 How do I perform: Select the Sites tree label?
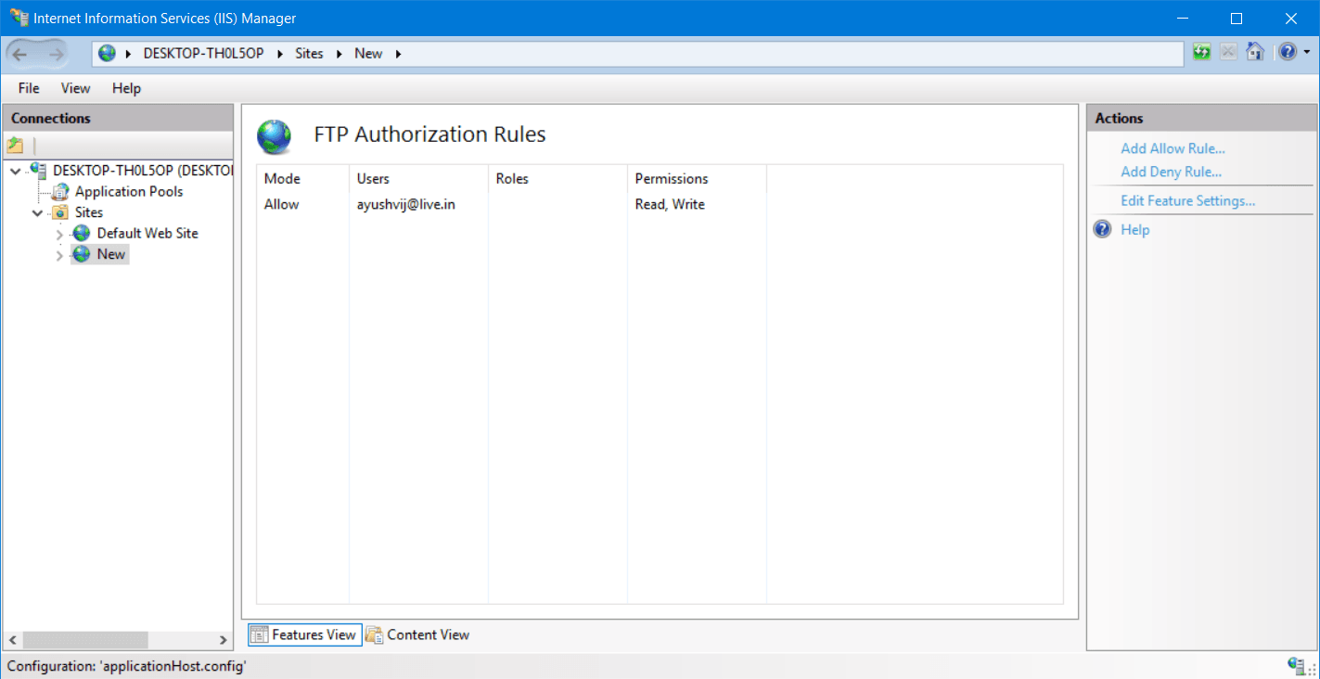[x=89, y=212]
